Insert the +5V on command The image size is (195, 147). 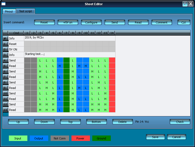tap(68, 22)
